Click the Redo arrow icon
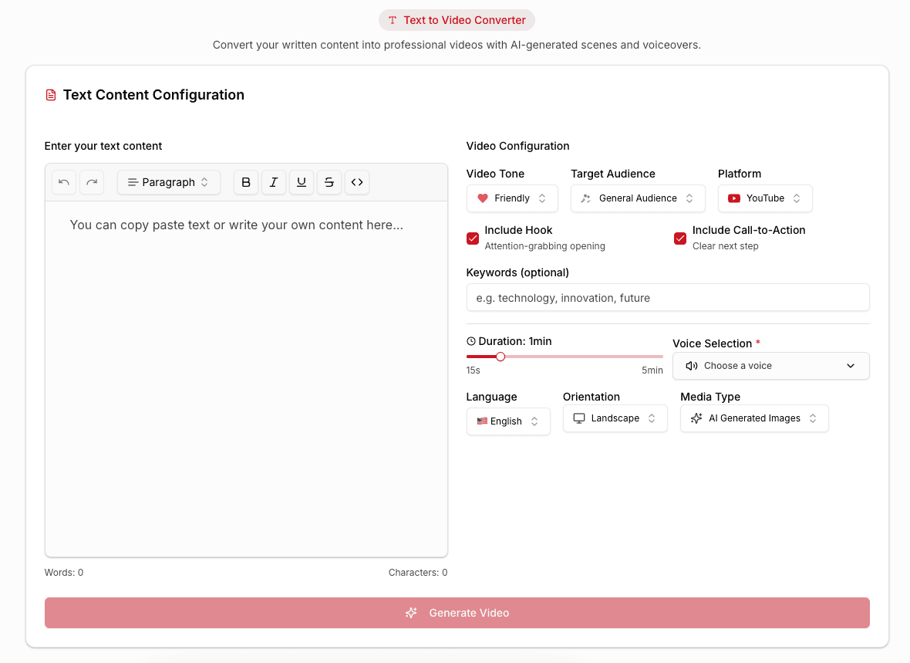 [x=92, y=182]
